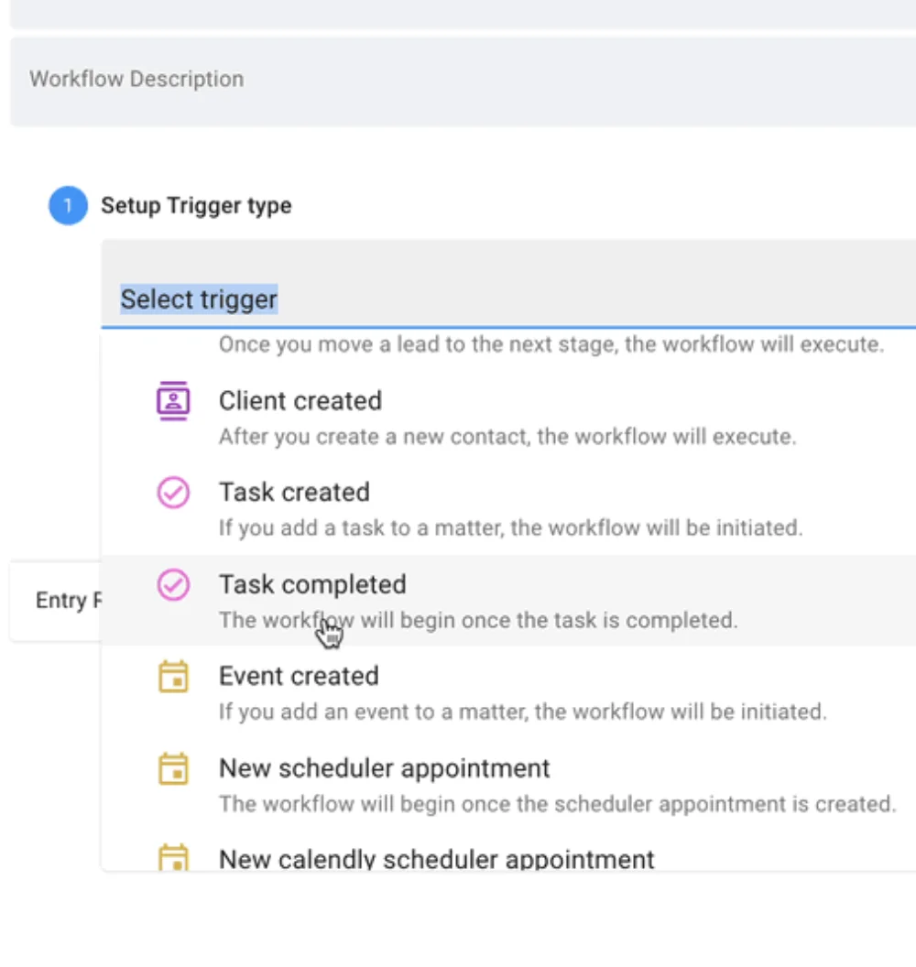This screenshot has width=916, height=967.
Task: Click the Setup Trigger type heading
Action: (196, 206)
